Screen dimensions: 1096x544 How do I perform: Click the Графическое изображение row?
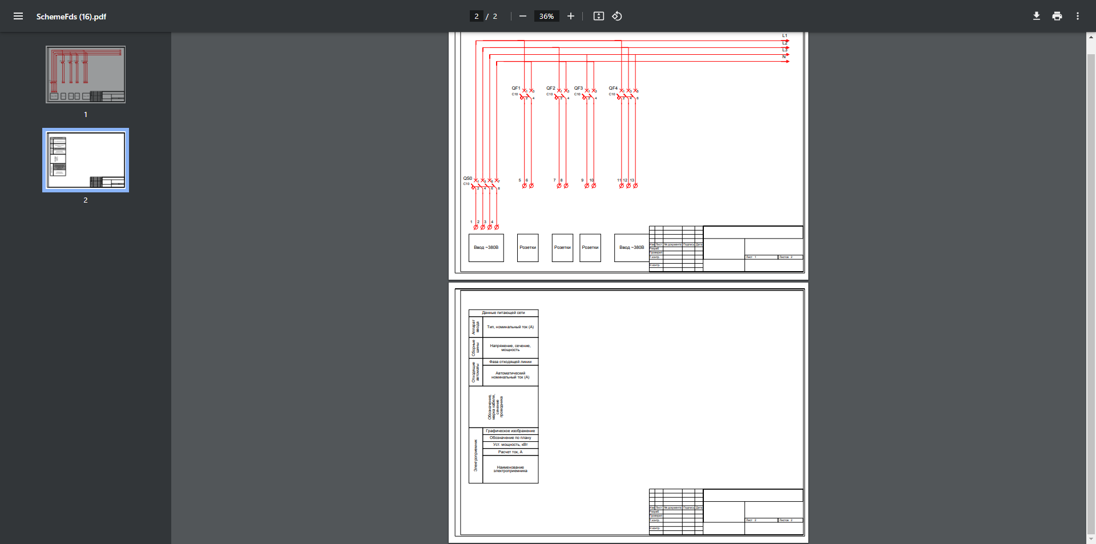point(510,431)
